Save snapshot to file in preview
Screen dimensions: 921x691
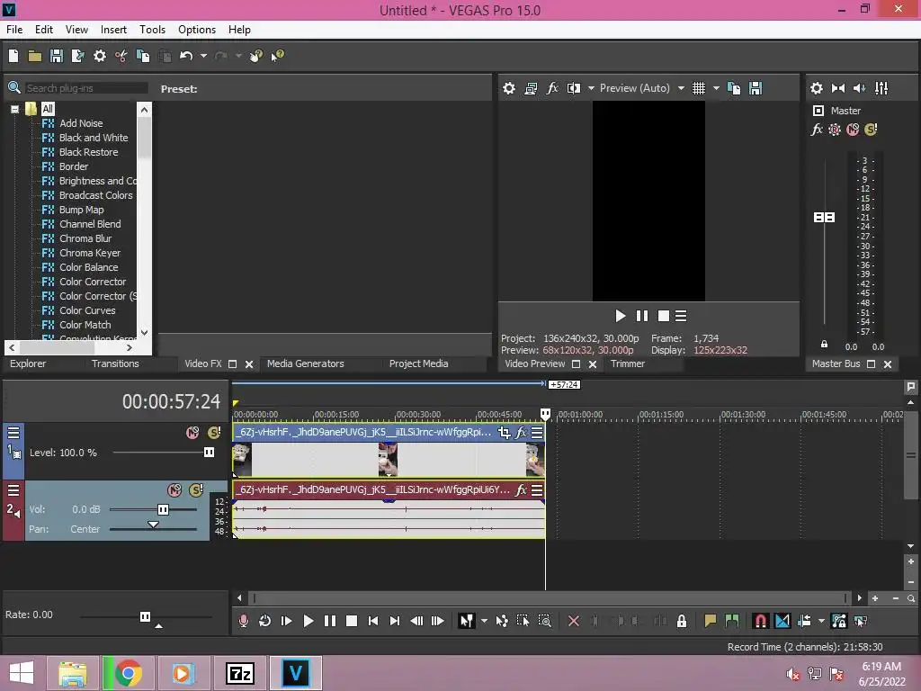[756, 88]
